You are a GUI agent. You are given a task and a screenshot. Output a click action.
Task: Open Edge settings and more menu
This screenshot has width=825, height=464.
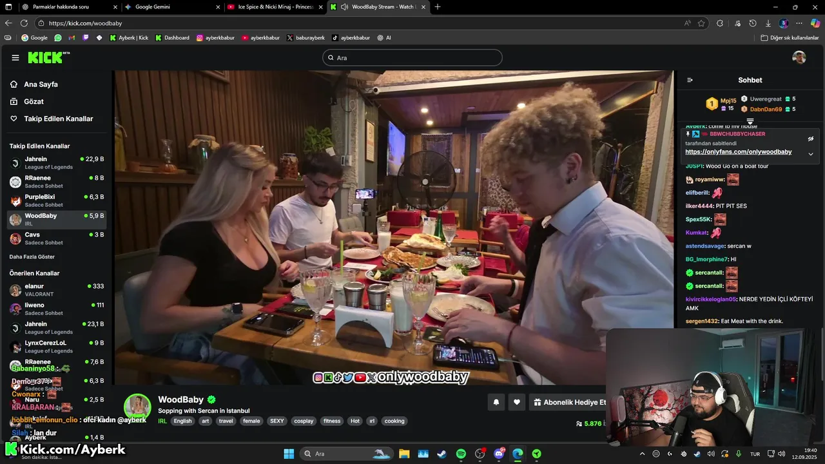coord(799,23)
